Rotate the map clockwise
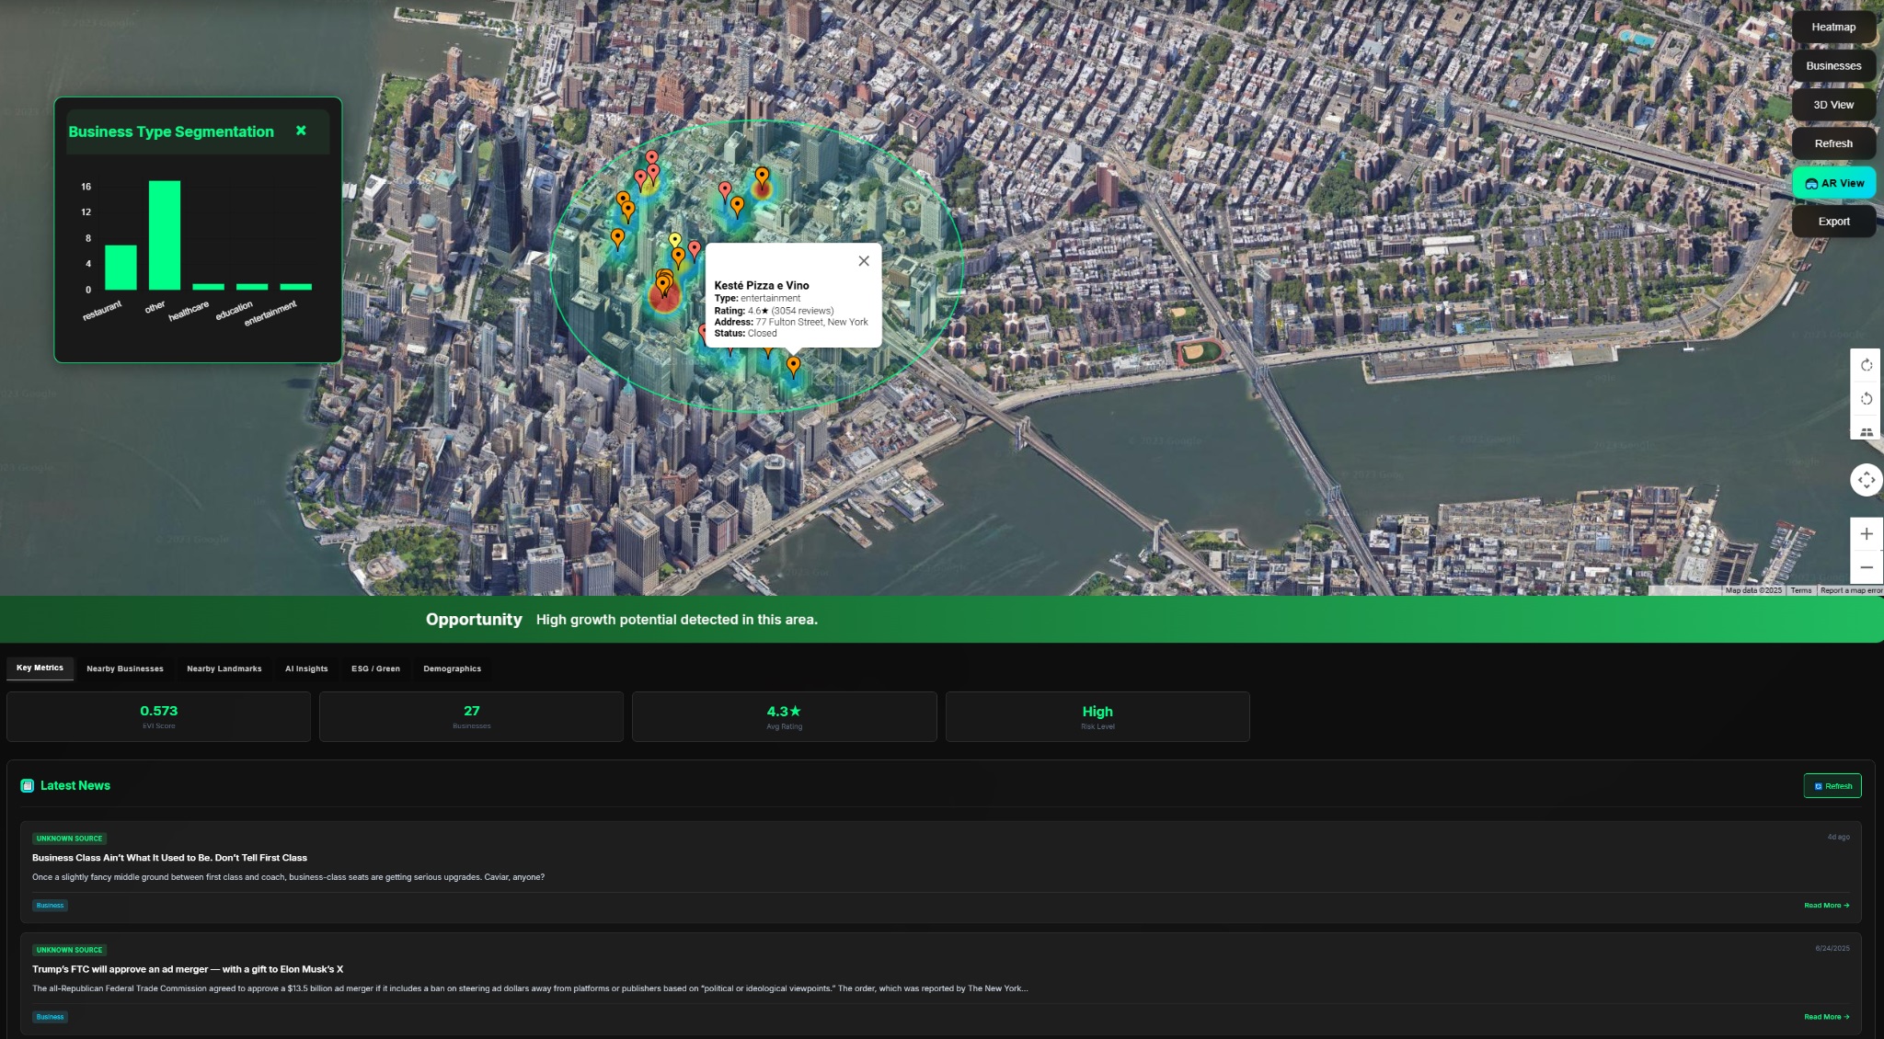 tap(1867, 365)
